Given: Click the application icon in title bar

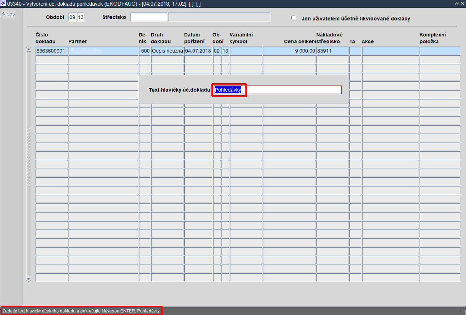Looking at the screenshot, I should 3,3.
